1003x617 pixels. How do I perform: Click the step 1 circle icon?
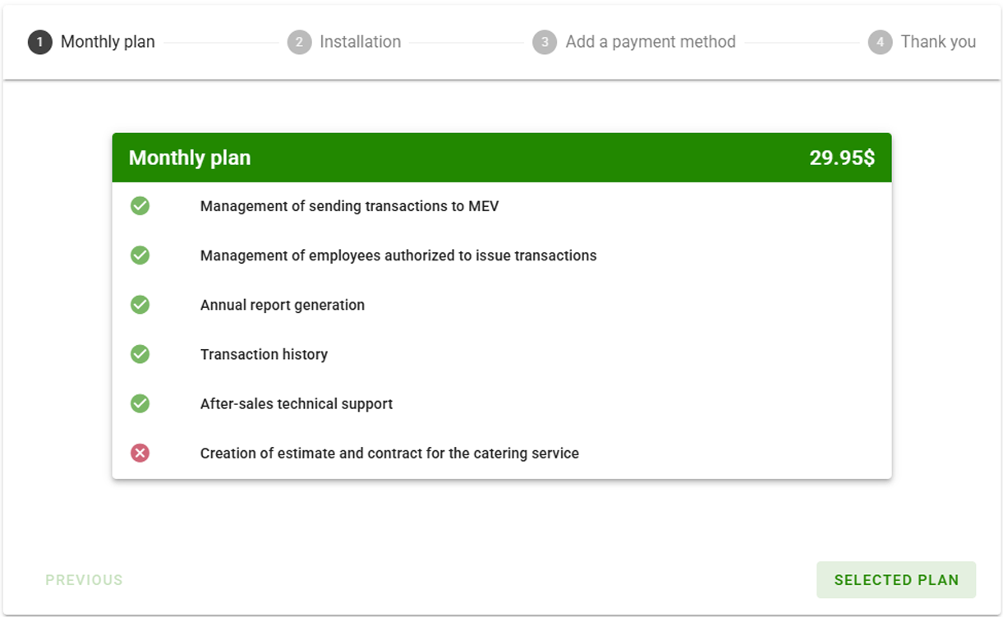(x=39, y=42)
